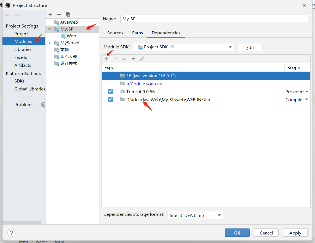
Task: Edit dependency with the pencil icon
Action: click(142, 59)
